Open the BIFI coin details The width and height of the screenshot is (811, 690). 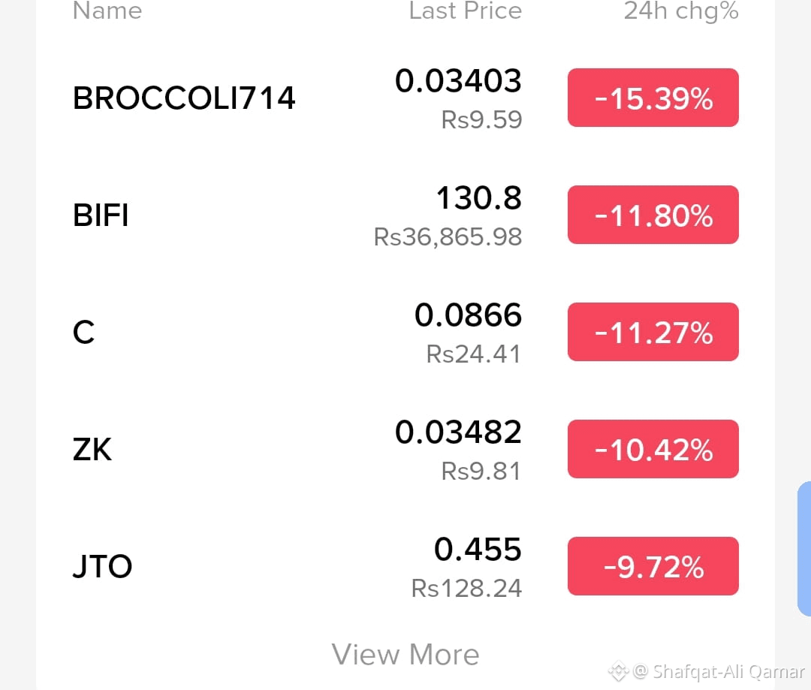click(x=101, y=215)
